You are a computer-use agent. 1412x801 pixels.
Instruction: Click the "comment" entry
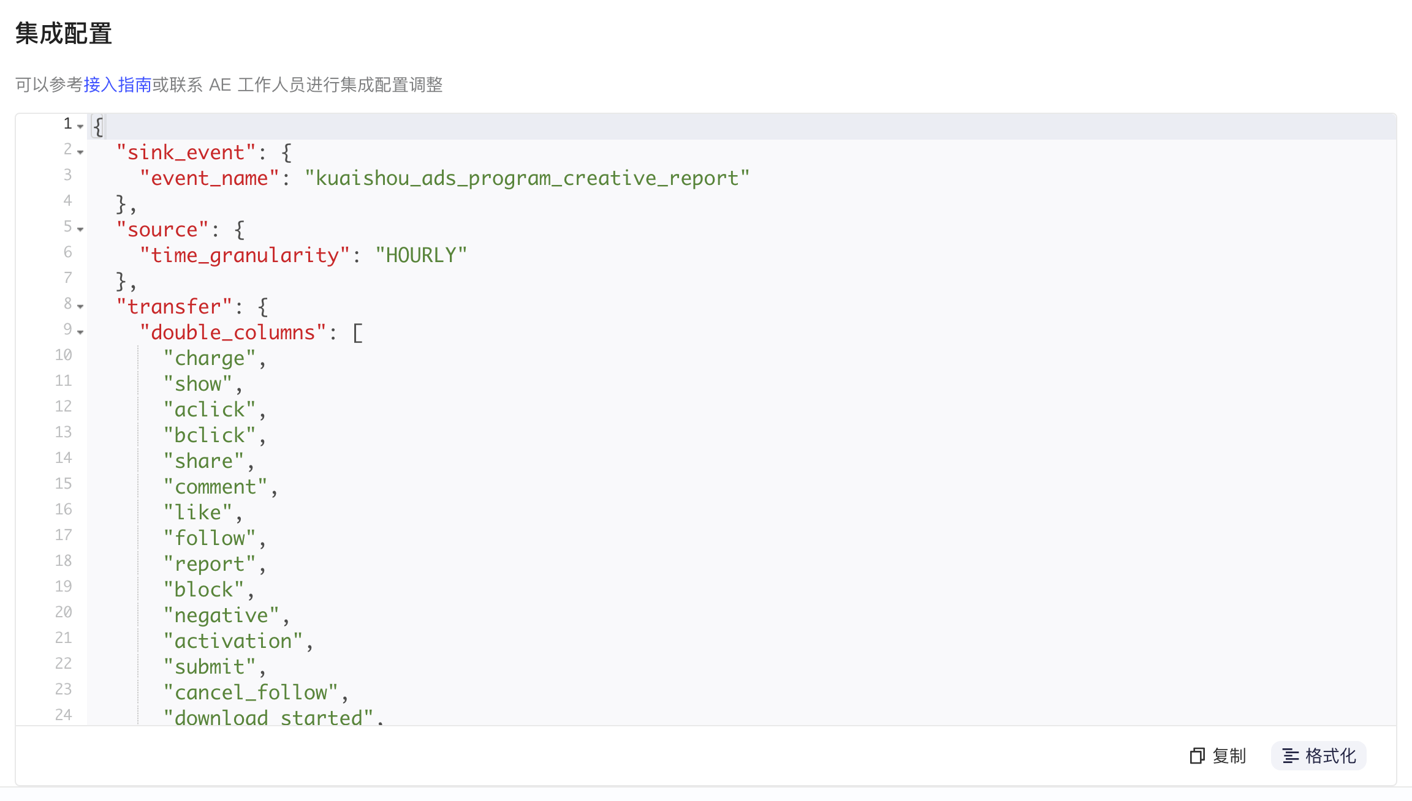click(216, 487)
